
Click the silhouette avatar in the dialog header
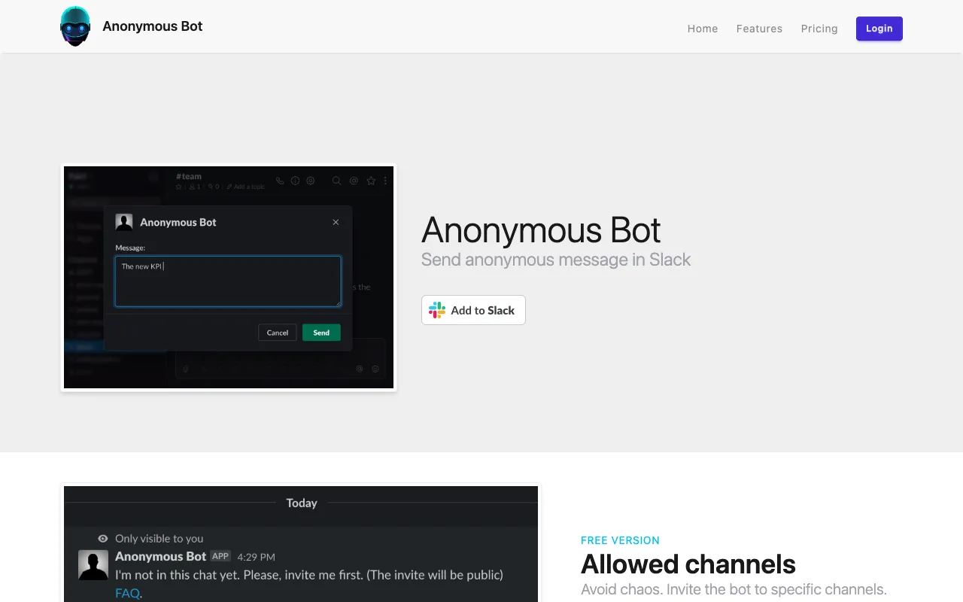click(x=124, y=222)
